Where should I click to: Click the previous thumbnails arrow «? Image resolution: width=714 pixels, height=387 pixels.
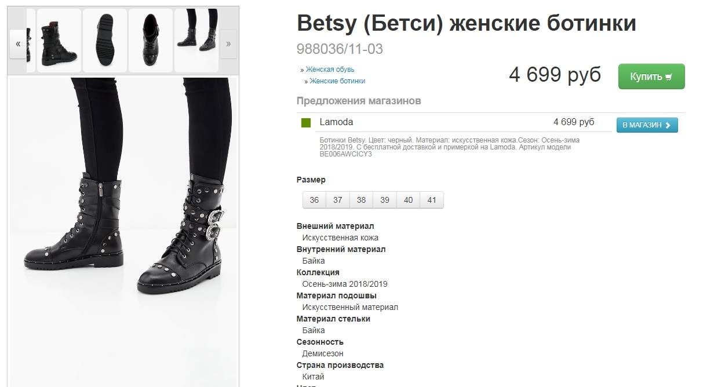coord(18,44)
